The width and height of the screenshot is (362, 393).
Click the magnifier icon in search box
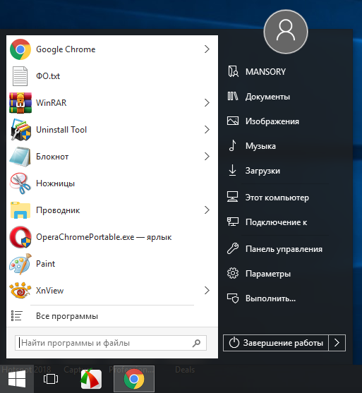196,343
